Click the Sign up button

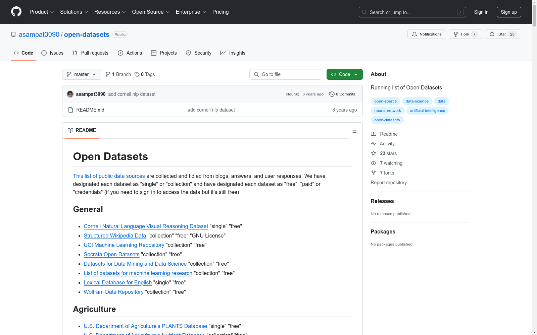point(509,12)
